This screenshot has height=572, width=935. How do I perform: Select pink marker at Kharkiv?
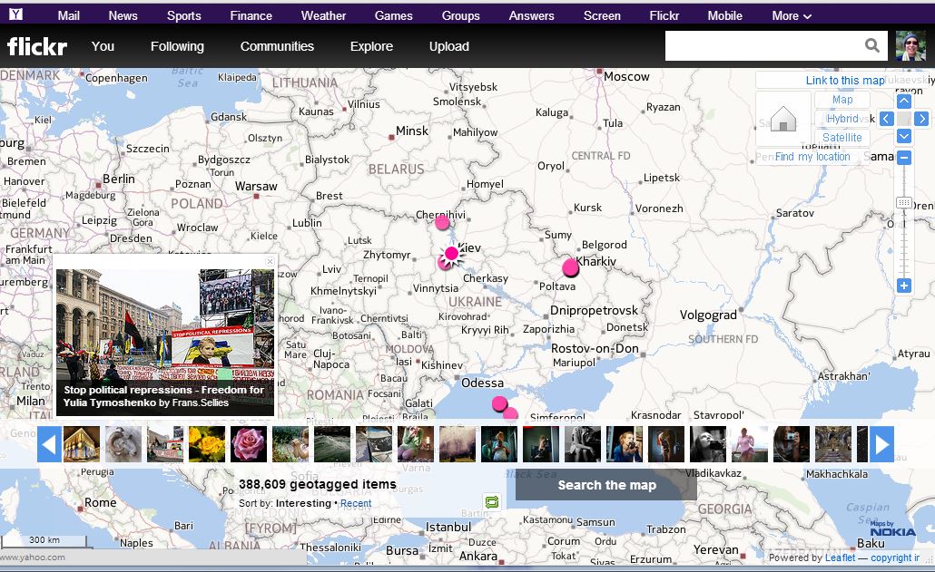[571, 267]
